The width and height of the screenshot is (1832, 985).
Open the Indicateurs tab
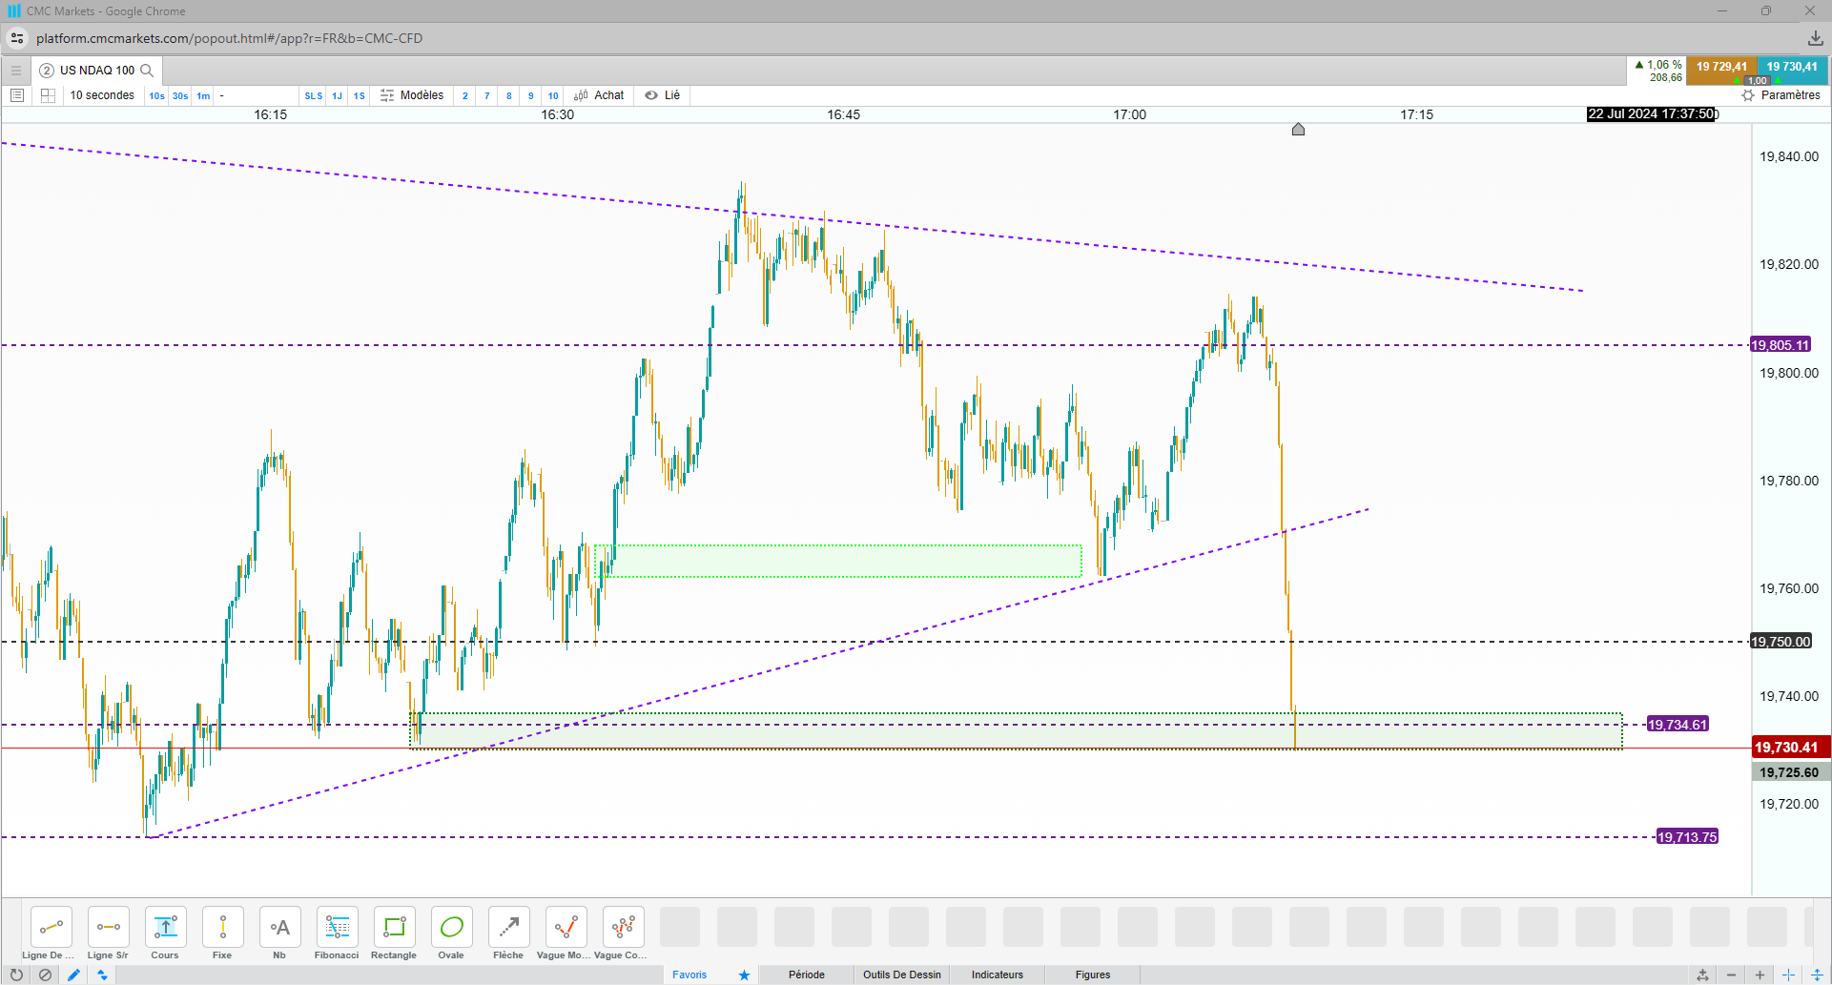pos(998,975)
